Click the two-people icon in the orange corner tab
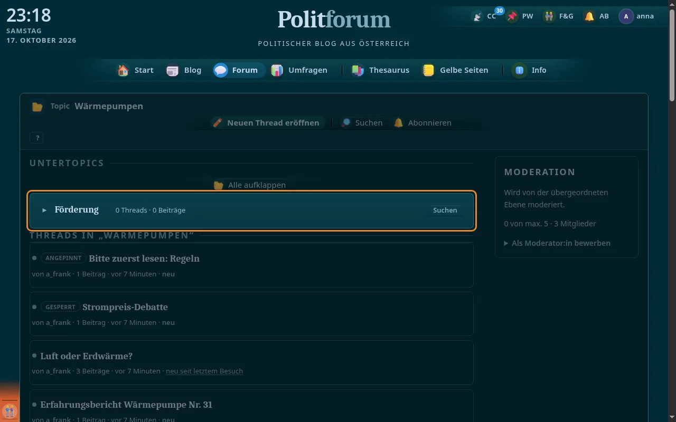The image size is (676, 422). [x=10, y=410]
